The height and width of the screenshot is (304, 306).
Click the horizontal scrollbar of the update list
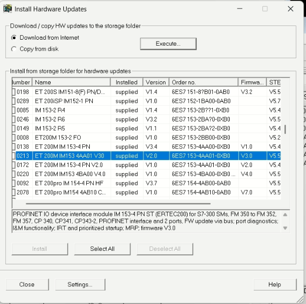pos(118,204)
